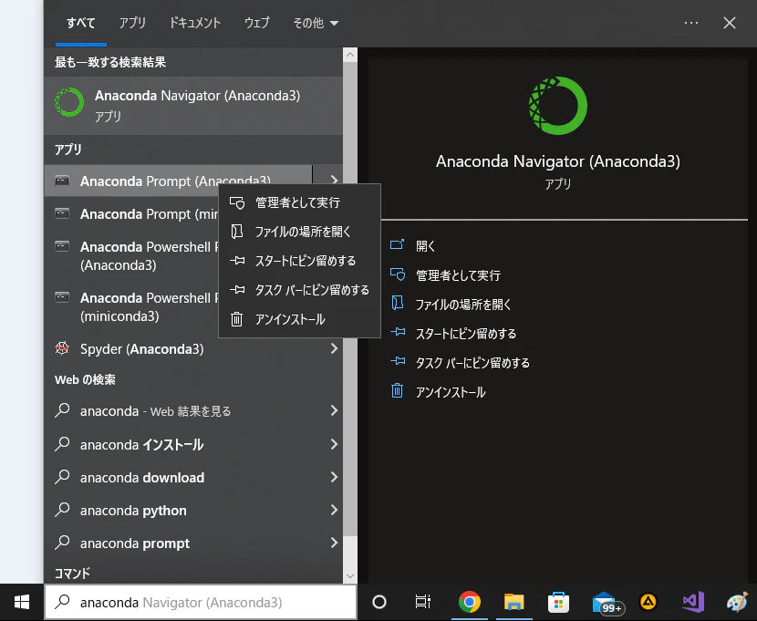Switch to the ドキュメント tab
Image resolution: width=757 pixels, height=621 pixels.
tap(194, 23)
